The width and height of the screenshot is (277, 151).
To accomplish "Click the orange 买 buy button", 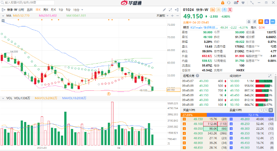I will [x=261, y=22].
